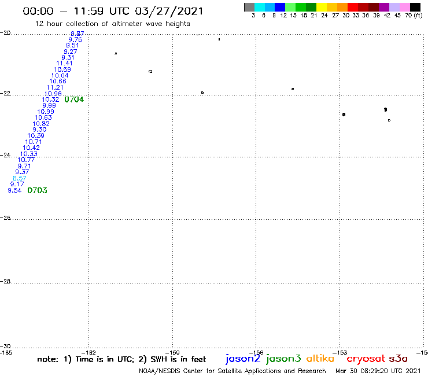Click the wave height value 9.87
Viewport: 428px width, 376px height.
(78, 34)
